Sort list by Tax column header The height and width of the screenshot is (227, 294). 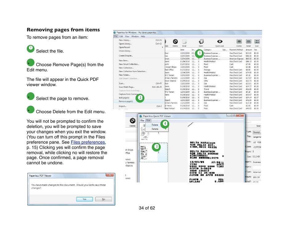[x=256, y=50]
